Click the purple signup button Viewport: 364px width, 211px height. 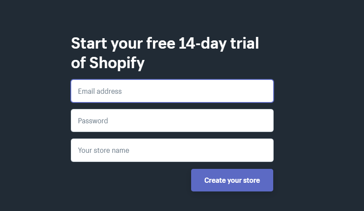(x=232, y=180)
